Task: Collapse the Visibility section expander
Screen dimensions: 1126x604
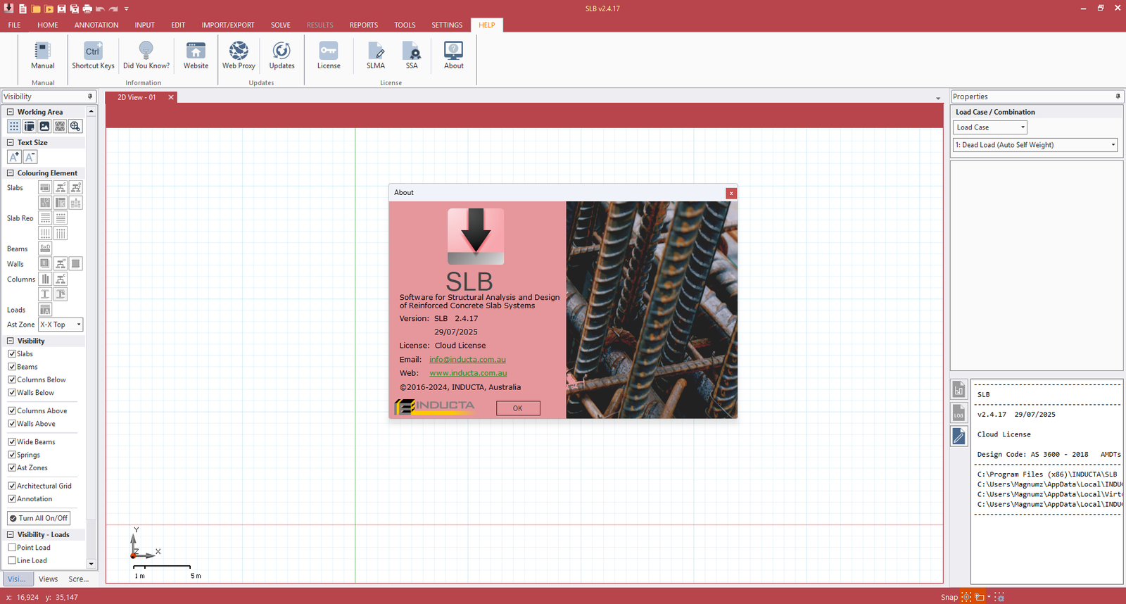Action: point(11,341)
